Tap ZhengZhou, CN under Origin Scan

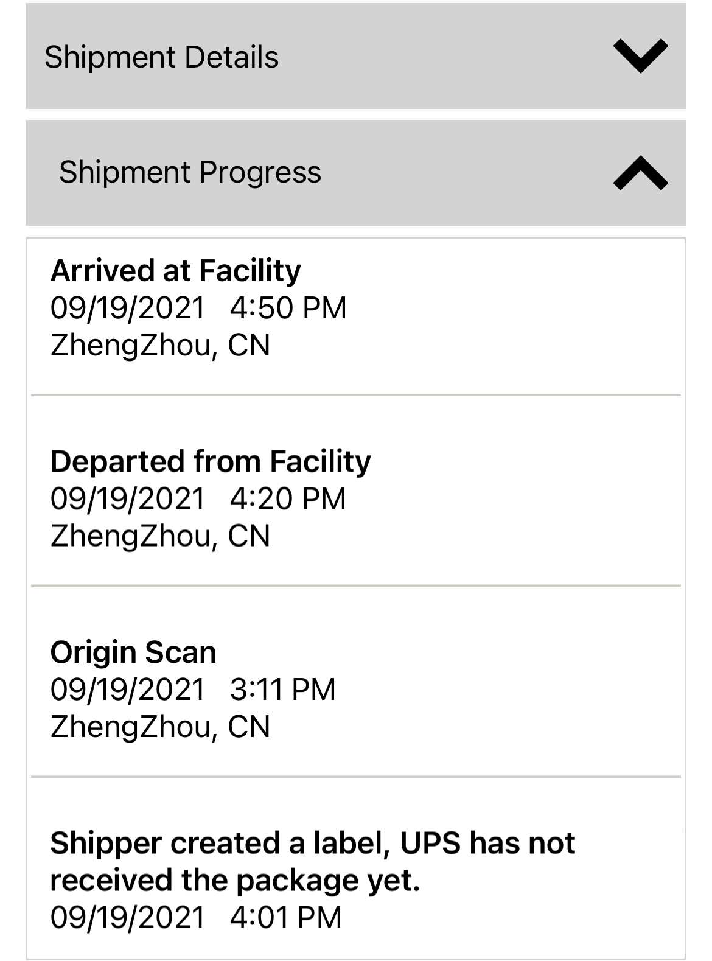click(x=160, y=727)
